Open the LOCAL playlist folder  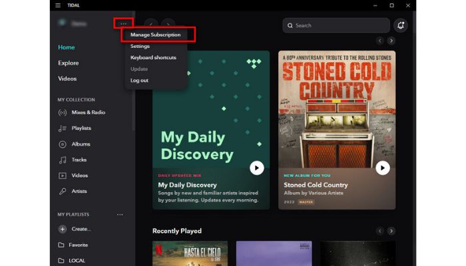77,261
